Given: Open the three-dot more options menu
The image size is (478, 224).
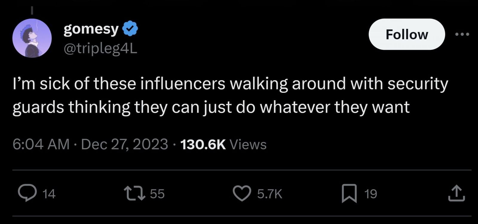Looking at the screenshot, I should pos(462,34).
